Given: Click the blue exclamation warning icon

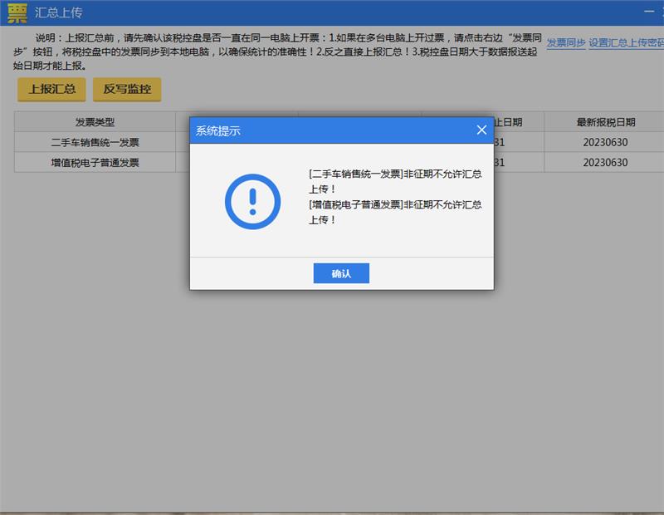Looking at the screenshot, I should pos(253,202).
